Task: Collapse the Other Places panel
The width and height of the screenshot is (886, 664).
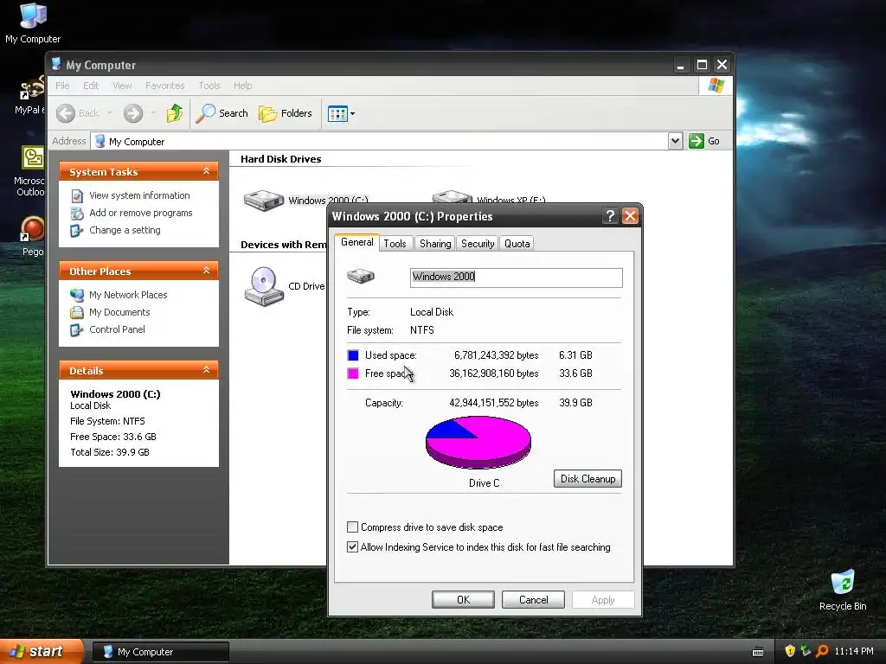Action: point(206,271)
